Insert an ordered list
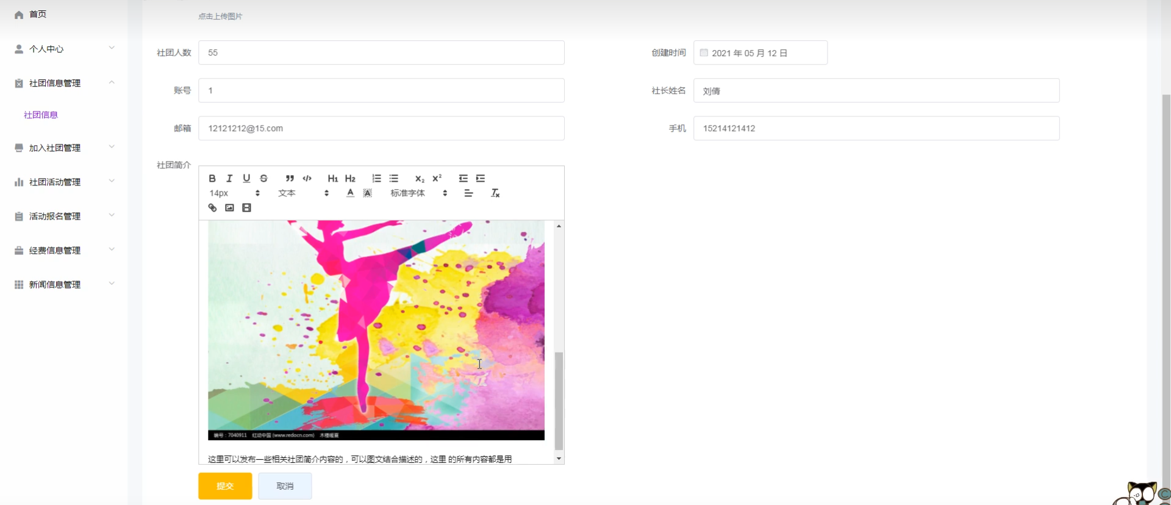The width and height of the screenshot is (1171, 505). (x=376, y=178)
